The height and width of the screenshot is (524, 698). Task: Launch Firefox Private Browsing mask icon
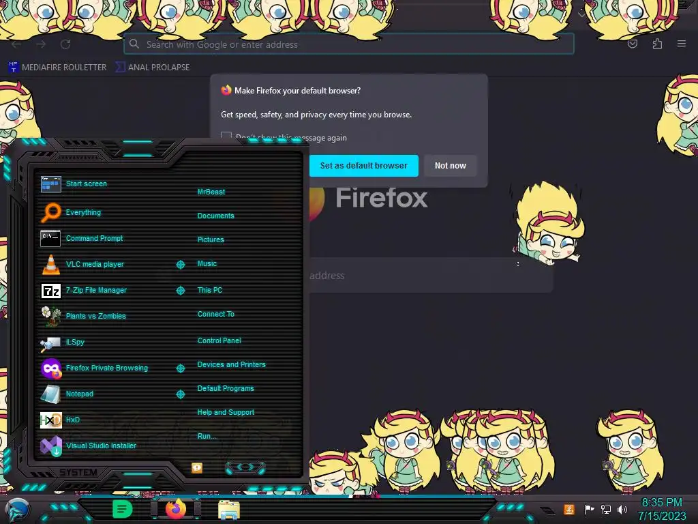[x=51, y=368]
